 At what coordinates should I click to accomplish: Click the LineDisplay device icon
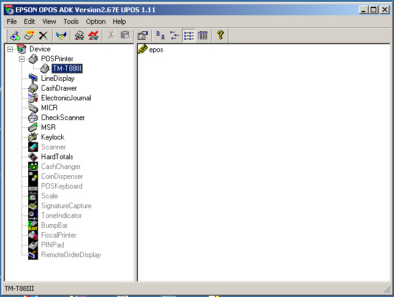click(33, 78)
